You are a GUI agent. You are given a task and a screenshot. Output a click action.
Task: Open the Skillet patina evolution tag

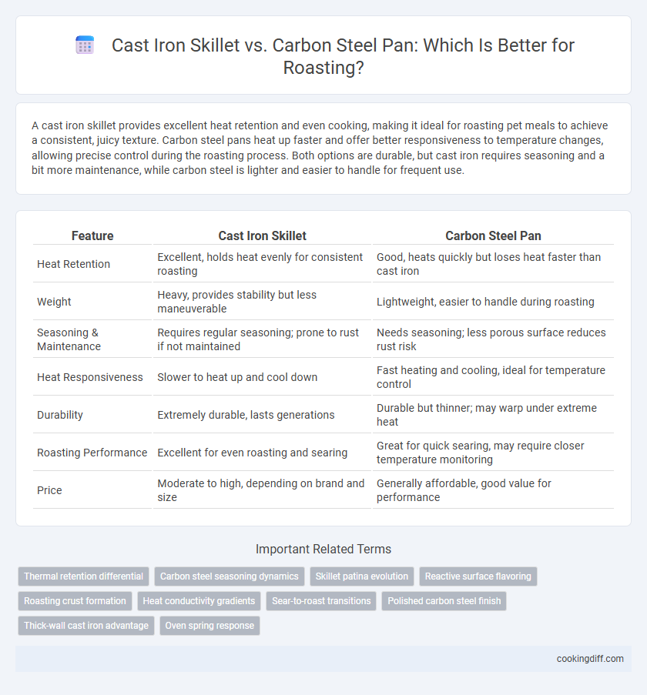361,576
